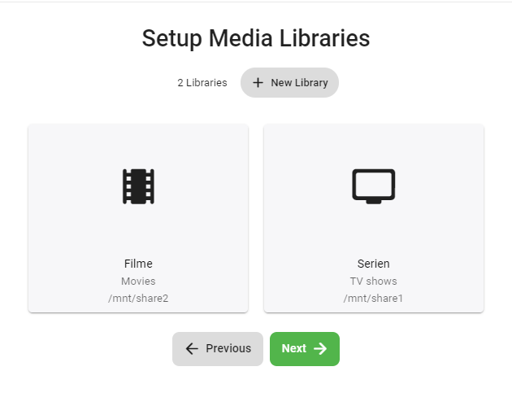The height and width of the screenshot is (406, 512).
Task: Click the Next button text
Action: pos(294,348)
